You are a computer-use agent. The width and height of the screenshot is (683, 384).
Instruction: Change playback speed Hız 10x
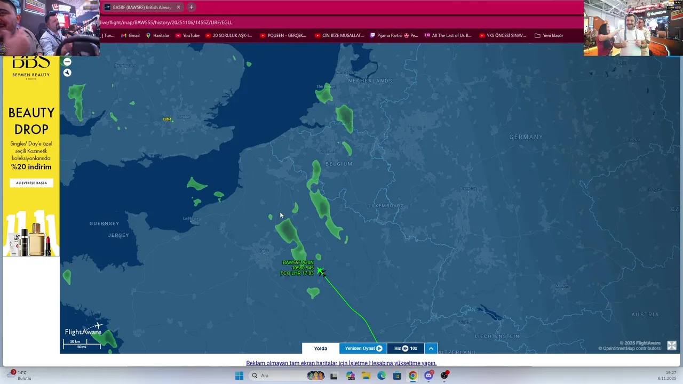406,348
